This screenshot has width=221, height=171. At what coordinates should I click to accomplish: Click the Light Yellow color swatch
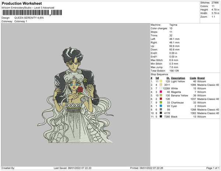pos(161,81)
